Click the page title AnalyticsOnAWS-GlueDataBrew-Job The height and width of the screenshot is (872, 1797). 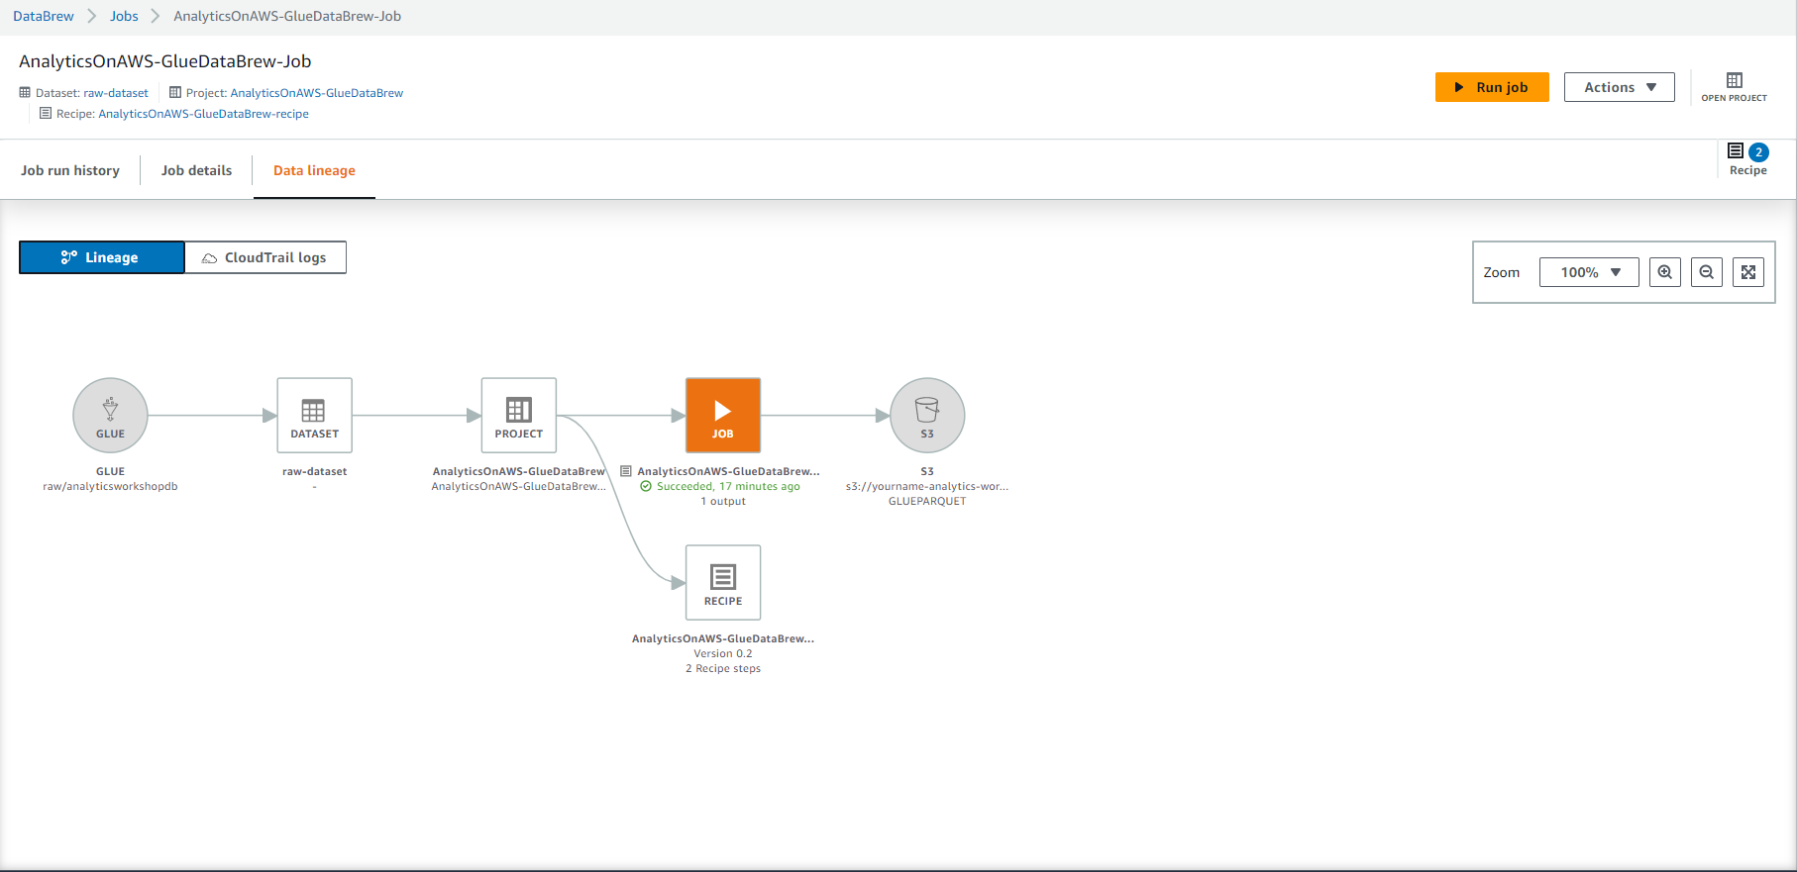165,61
